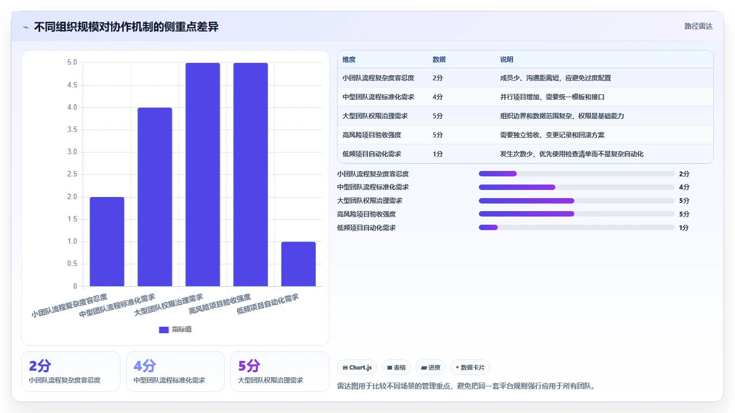Click the description 需要独立验收、变更记录和回滚方案

(552, 135)
